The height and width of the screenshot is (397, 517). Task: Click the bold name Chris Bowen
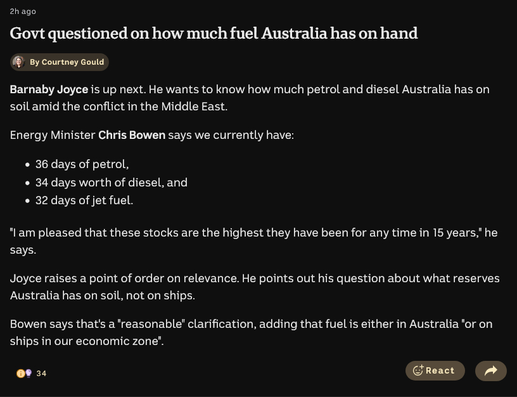click(132, 135)
